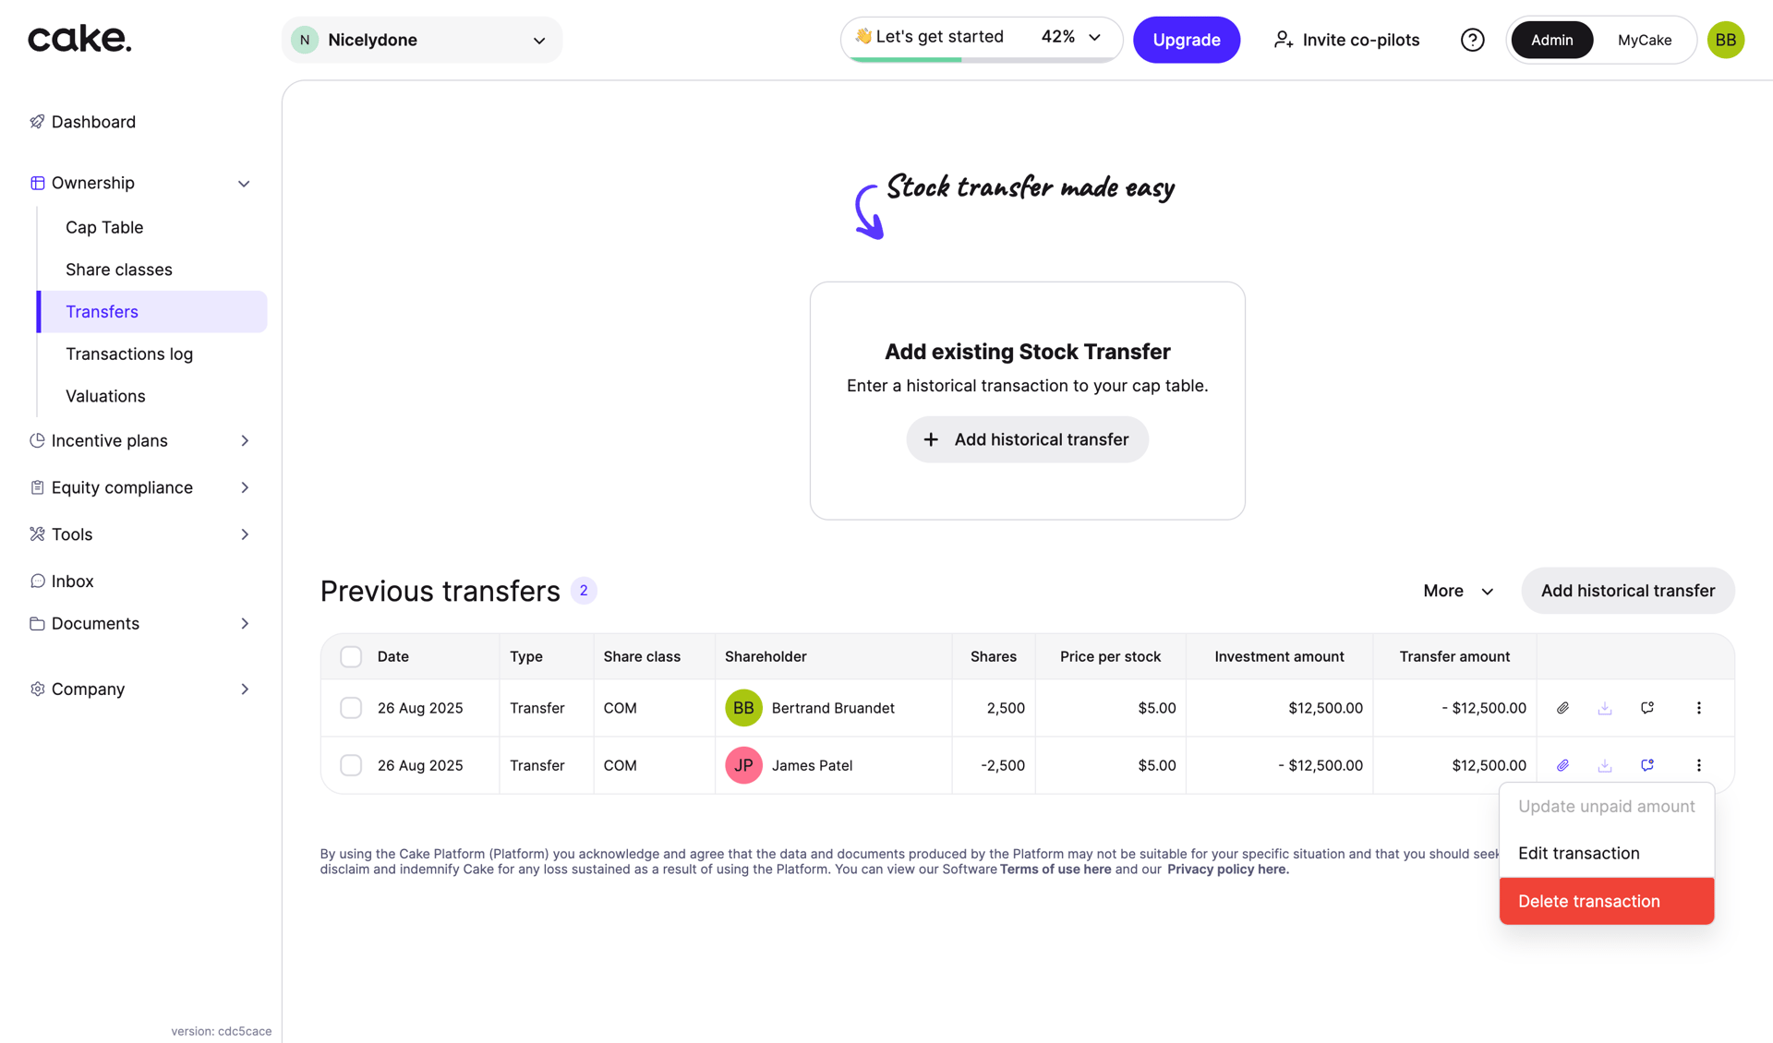
Task: Choose Edit transaction in the context menu
Action: coord(1578,853)
